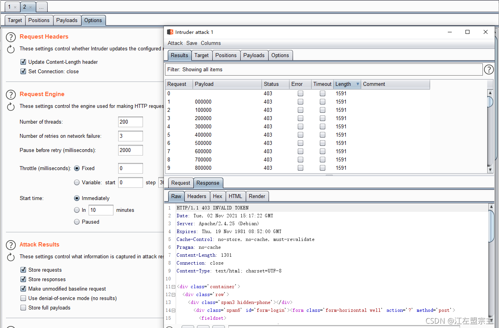Switch response view to Raw

click(x=176, y=196)
